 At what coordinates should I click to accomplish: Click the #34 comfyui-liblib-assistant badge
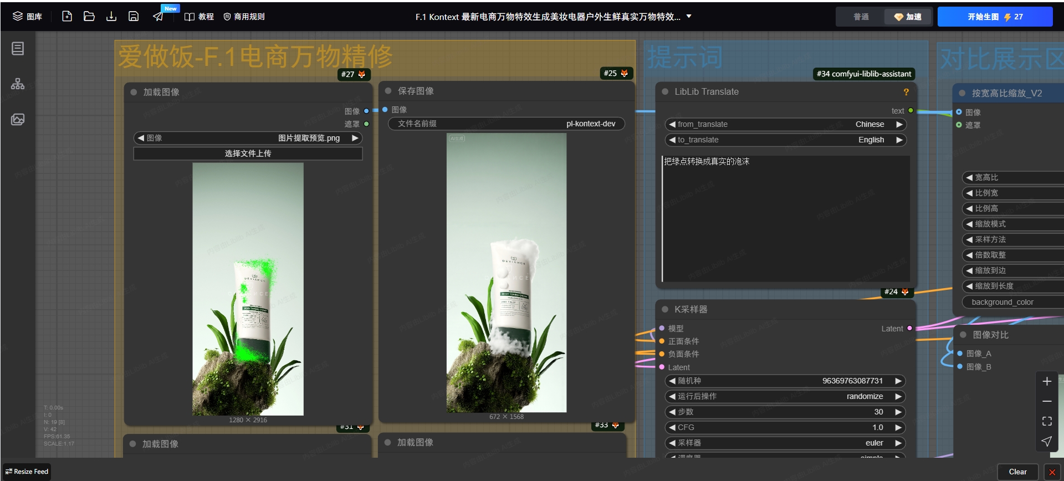[x=864, y=74]
